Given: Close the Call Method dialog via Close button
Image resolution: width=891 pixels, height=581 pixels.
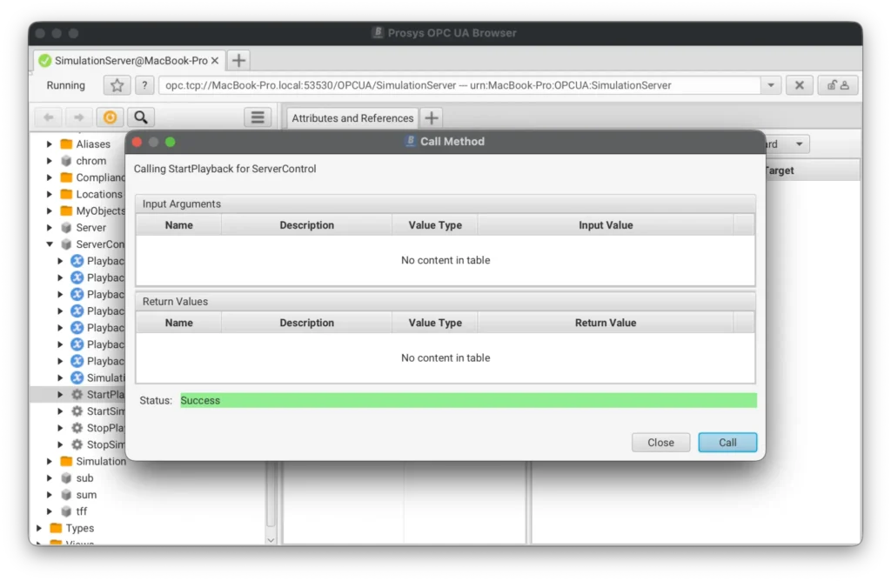Looking at the screenshot, I should (660, 443).
